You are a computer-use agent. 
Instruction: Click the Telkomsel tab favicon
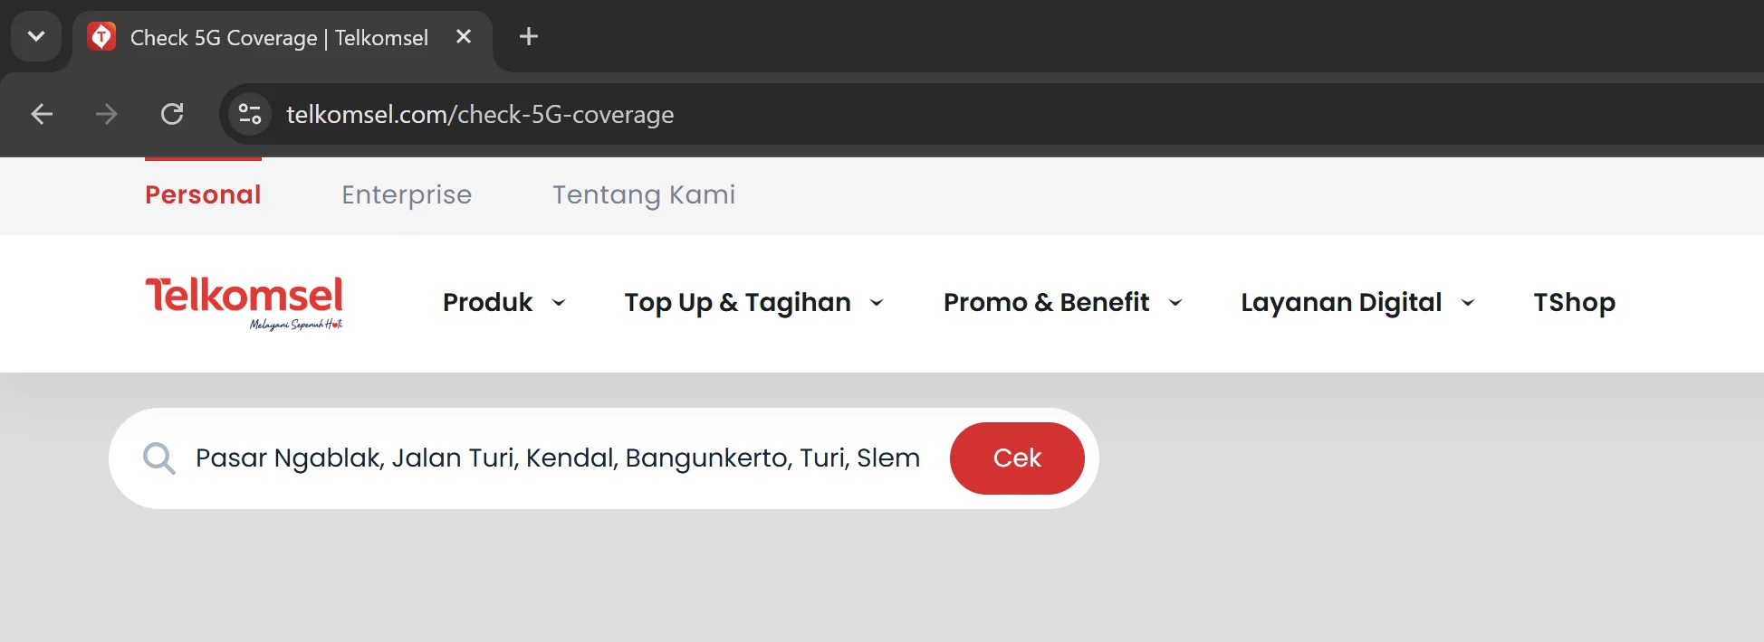(x=101, y=37)
